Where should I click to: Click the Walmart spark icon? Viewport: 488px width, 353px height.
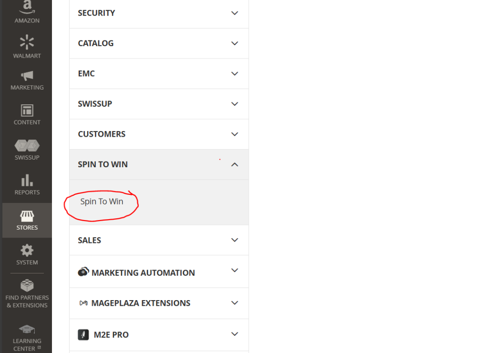(27, 42)
